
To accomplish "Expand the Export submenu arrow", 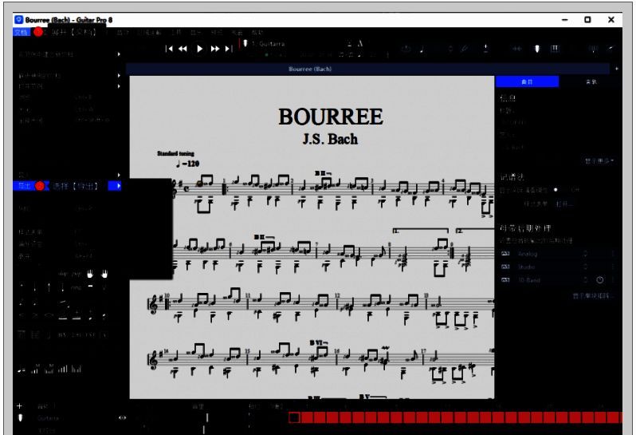I will point(119,185).
